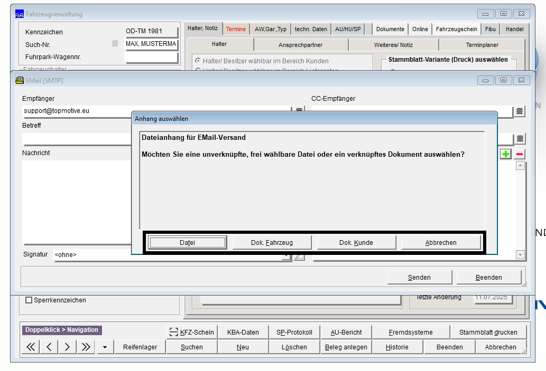The image size is (546, 371).
Task: Choose Dok. Fahrzeug attachment option
Action: [272, 242]
